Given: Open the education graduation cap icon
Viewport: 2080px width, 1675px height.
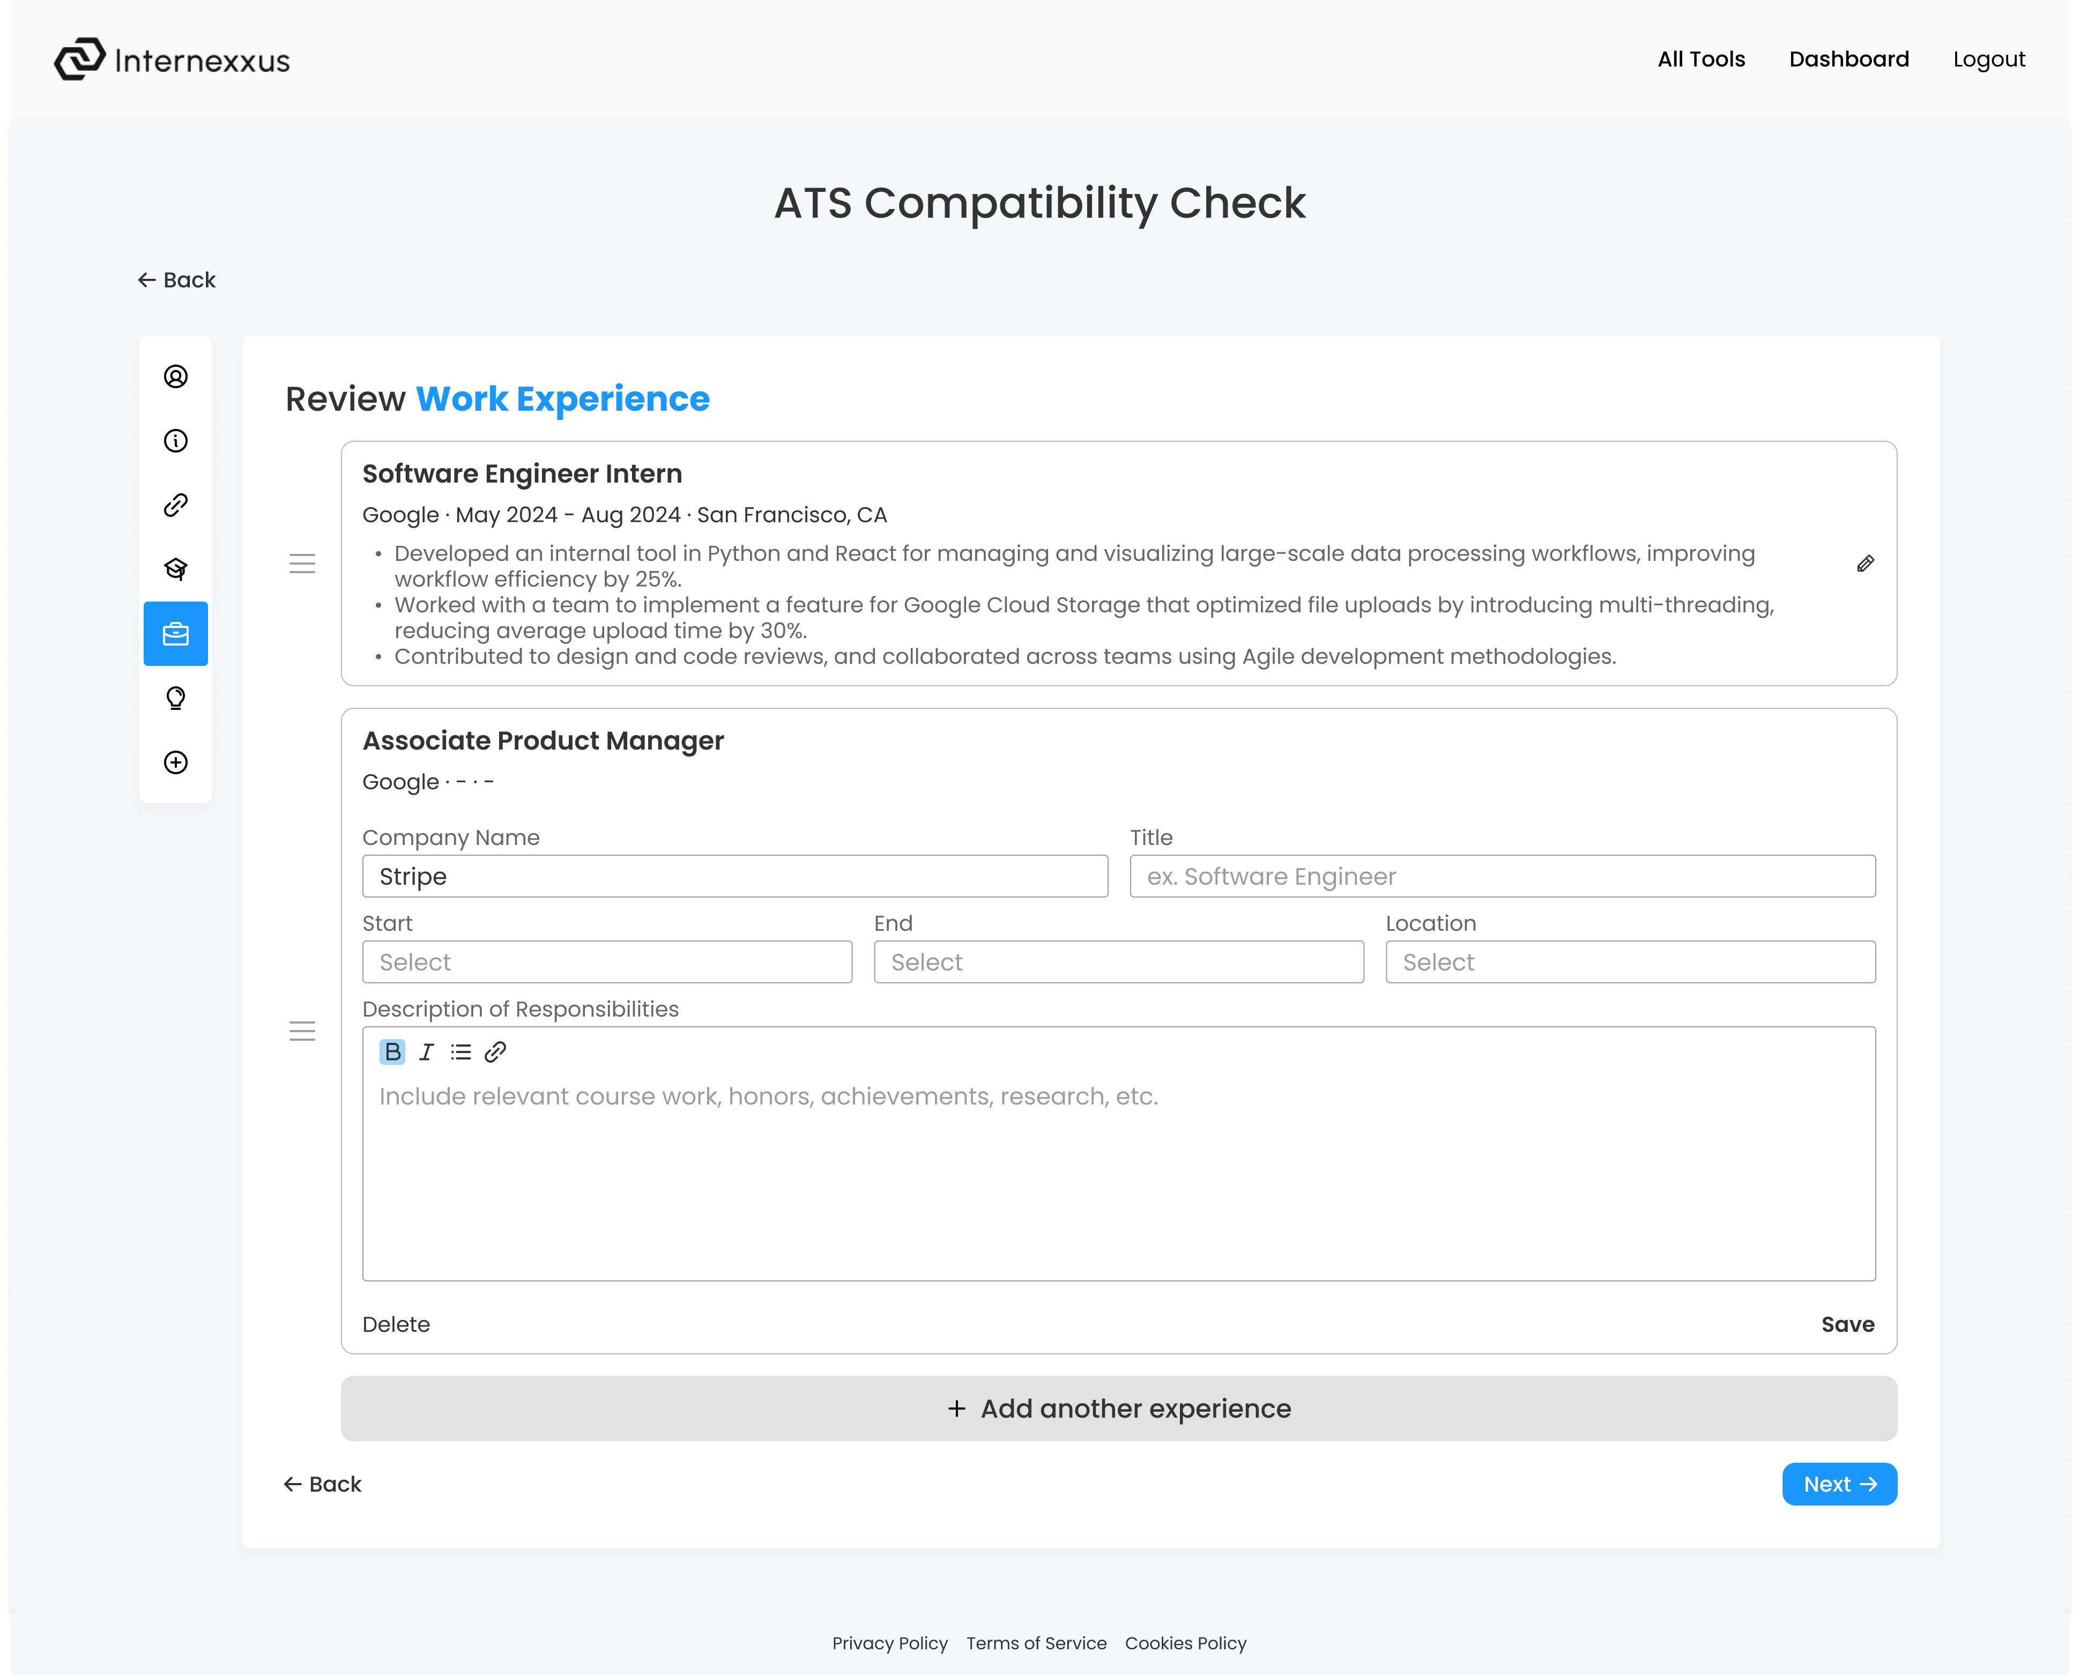Looking at the screenshot, I should point(176,569).
